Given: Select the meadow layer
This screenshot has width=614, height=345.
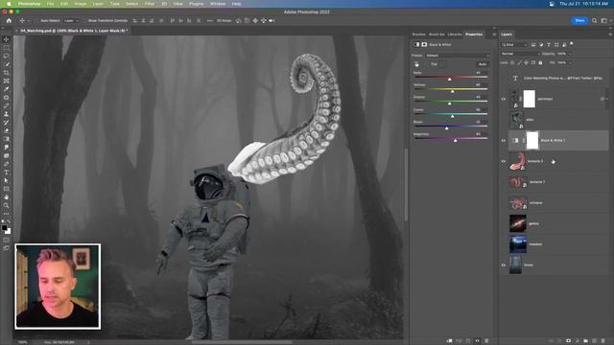Looking at the screenshot, I should (x=558, y=244).
